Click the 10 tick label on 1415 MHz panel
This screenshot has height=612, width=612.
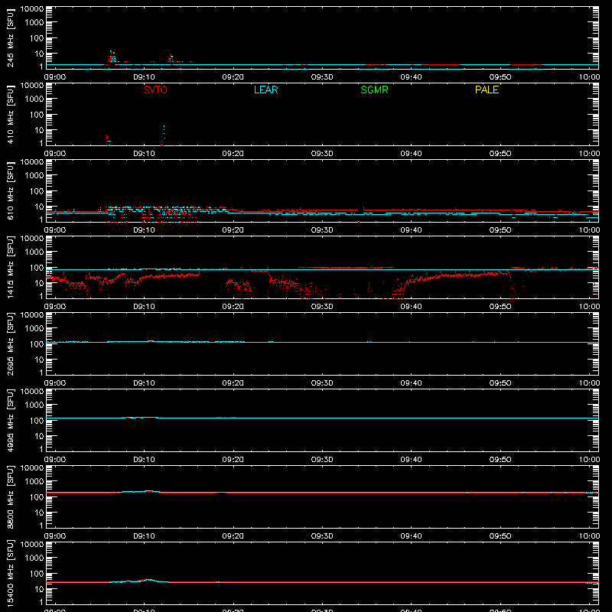(x=39, y=283)
